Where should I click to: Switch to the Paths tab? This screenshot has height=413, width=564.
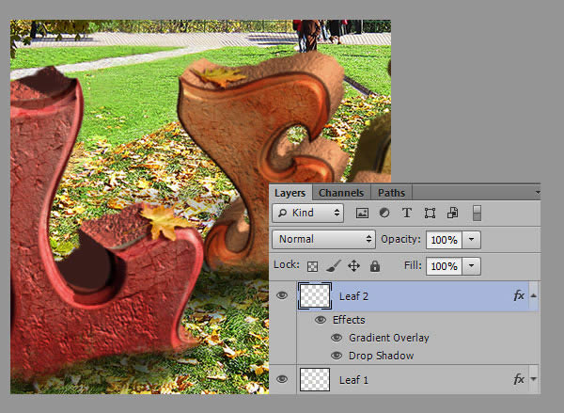391,193
